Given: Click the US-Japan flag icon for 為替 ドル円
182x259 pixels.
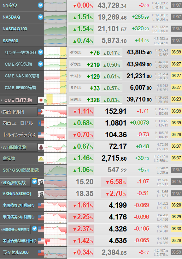Looking at the screenshot, I should [41, 112].
